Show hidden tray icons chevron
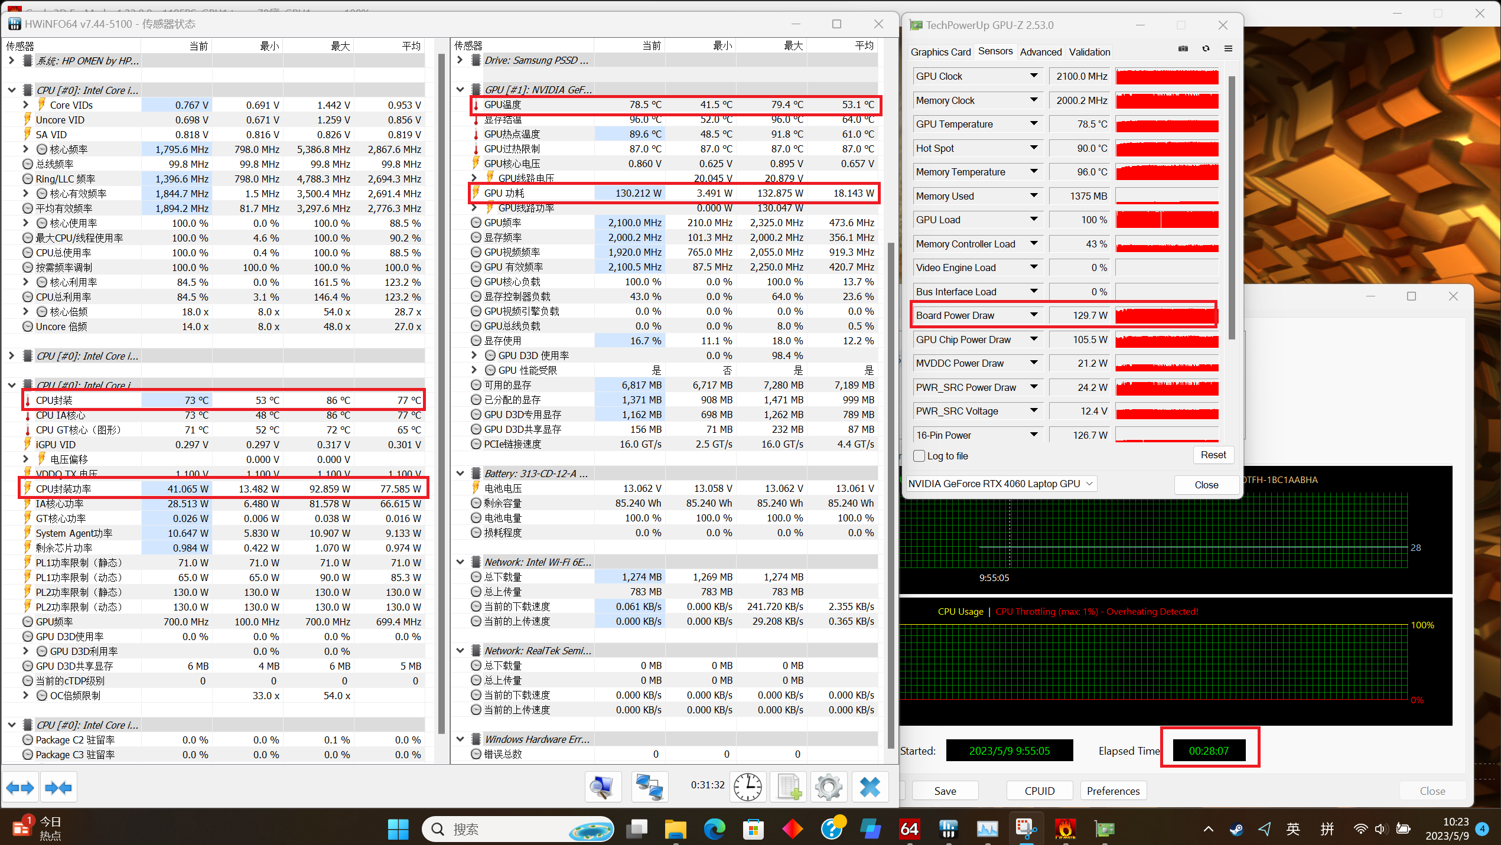 1208,829
